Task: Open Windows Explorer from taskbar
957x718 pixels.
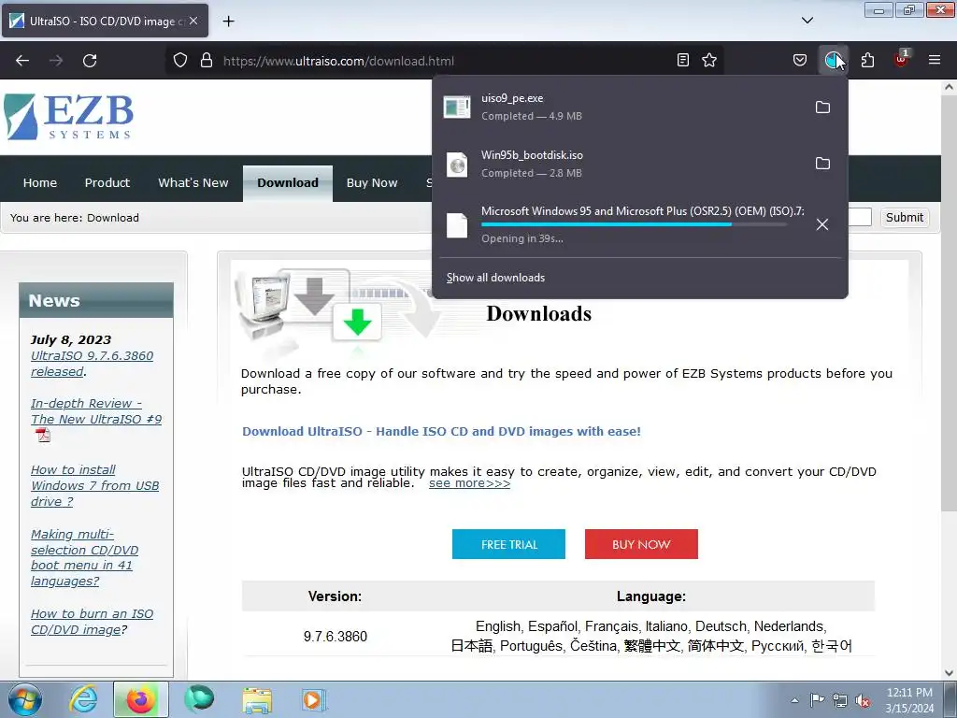Action: pyautogui.click(x=257, y=699)
